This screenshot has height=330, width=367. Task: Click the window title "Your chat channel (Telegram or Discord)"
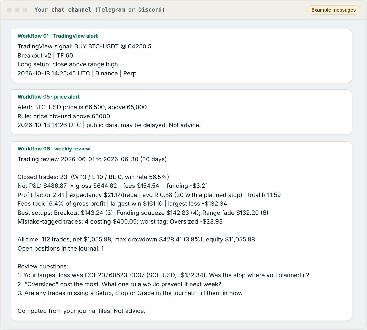[100, 10]
